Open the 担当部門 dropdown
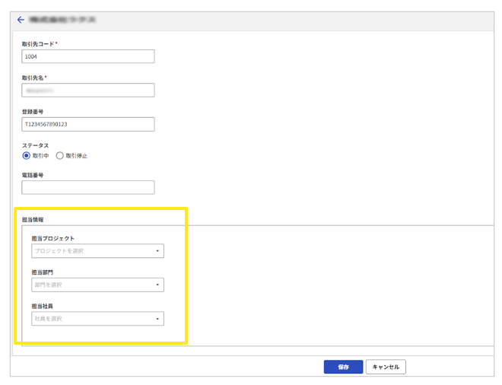The height and width of the screenshot is (385, 502). click(x=97, y=285)
